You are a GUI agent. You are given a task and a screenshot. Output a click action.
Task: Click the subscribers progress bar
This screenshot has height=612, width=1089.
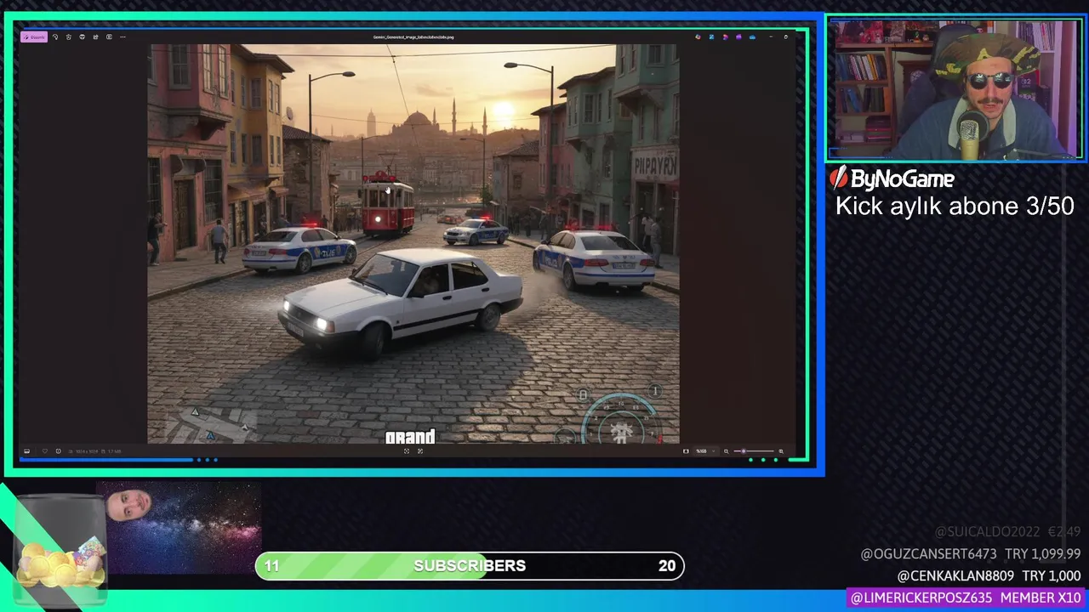470,566
